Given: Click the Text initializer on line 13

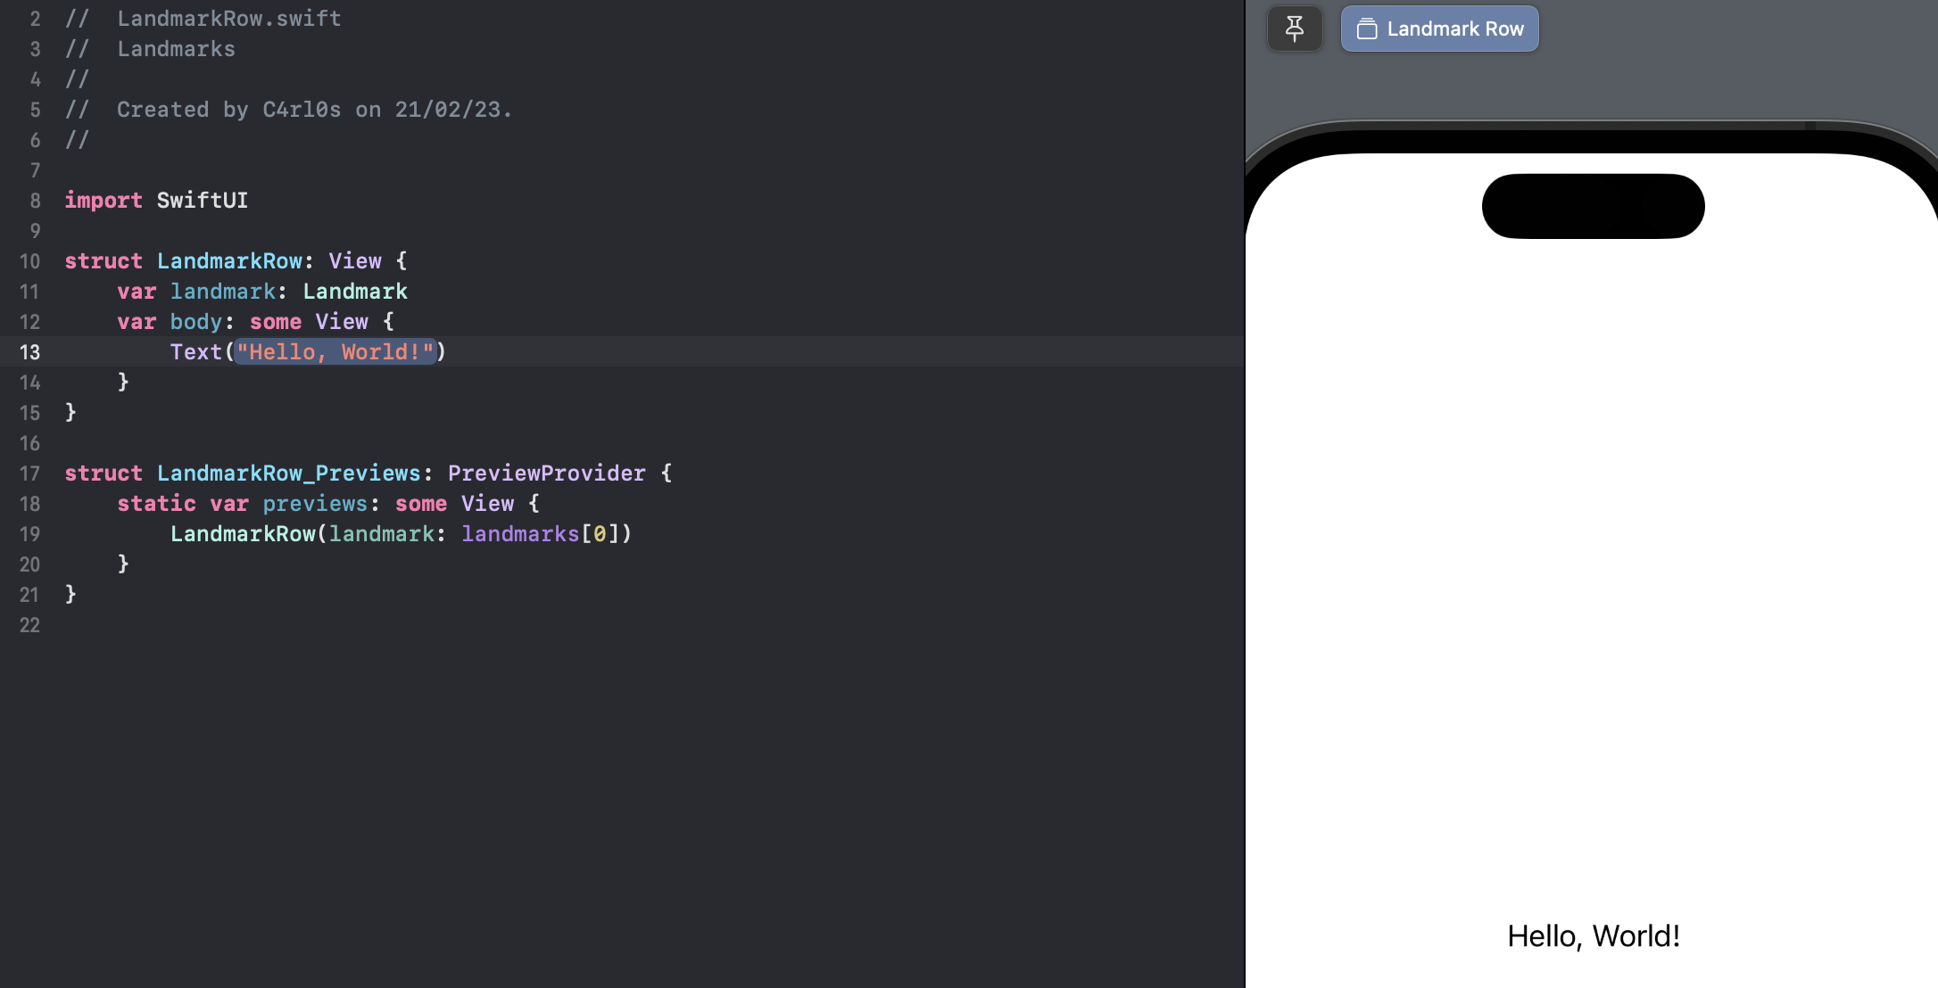Looking at the screenshot, I should (x=196, y=352).
